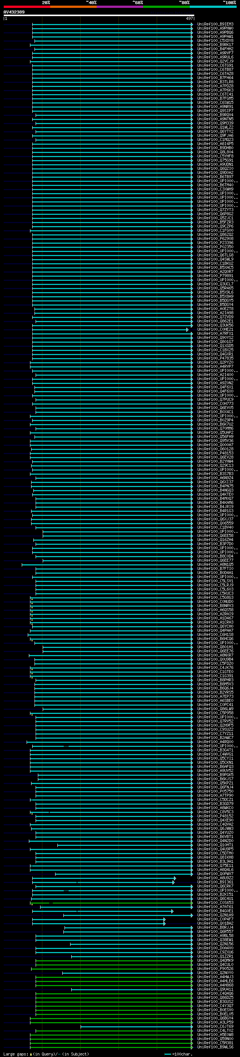The width and height of the screenshot is (240, 1057).
Task: Click the UniRef100_B9WLS6 hit label
Action: 215,1047
